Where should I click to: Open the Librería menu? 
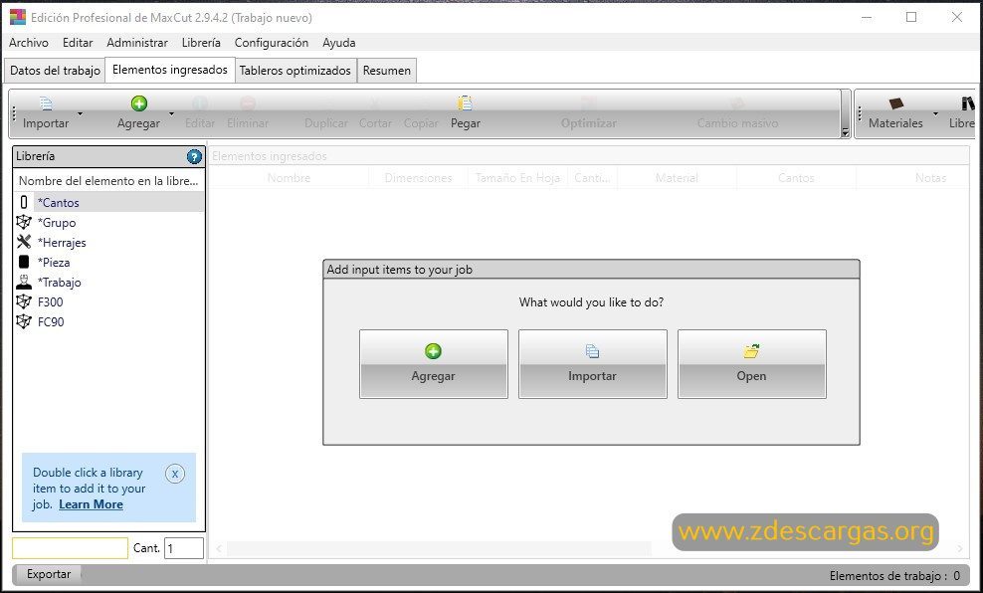(201, 43)
